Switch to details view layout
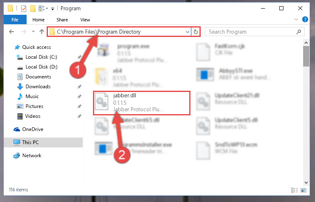Screen dimensions: 315x202 pyautogui.click(x=294, y=190)
